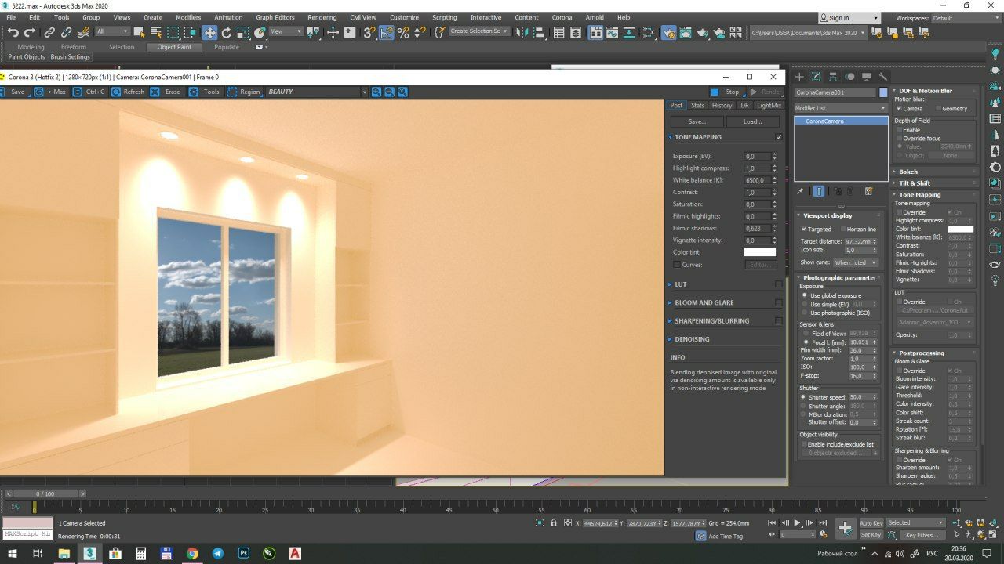
Task: Switch to the Create command panel tab
Action: tap(799, 77)
